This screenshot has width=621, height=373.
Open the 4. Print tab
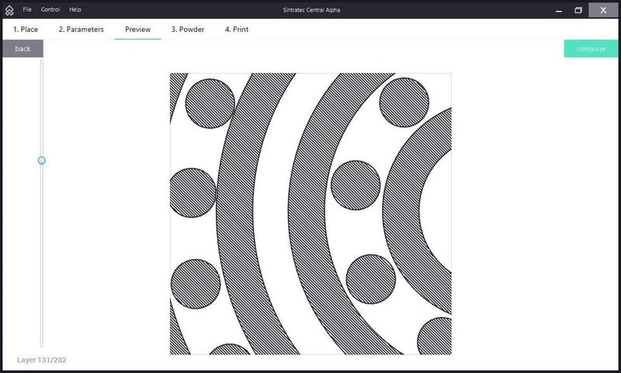pos(237,30)
